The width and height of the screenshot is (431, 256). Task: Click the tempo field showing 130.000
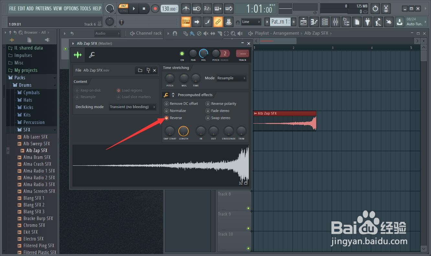[169, 9]
